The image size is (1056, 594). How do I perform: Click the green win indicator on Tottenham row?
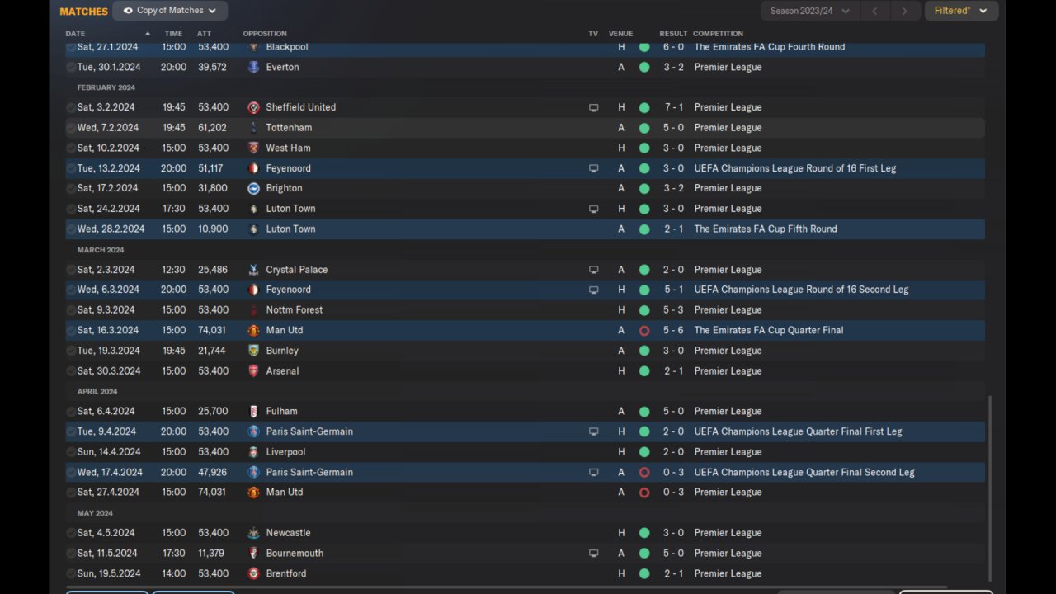tap(644, 128)
